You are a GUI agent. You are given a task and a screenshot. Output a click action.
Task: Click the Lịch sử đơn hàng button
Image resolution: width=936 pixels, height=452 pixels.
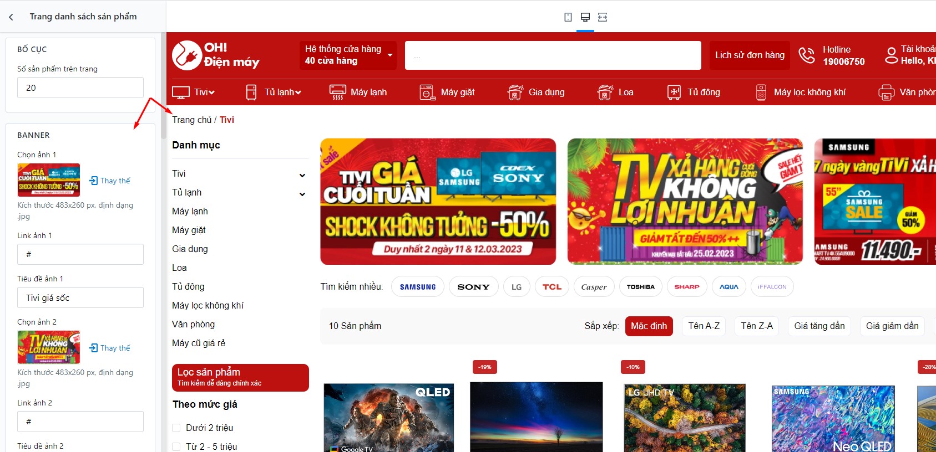click(750, 55)
